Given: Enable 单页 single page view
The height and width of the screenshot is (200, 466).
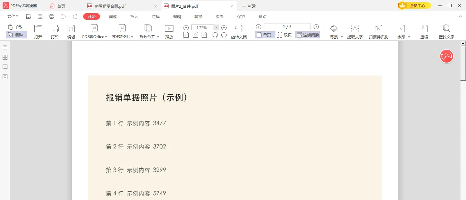Looking at the screenshot, I should 265,35.
